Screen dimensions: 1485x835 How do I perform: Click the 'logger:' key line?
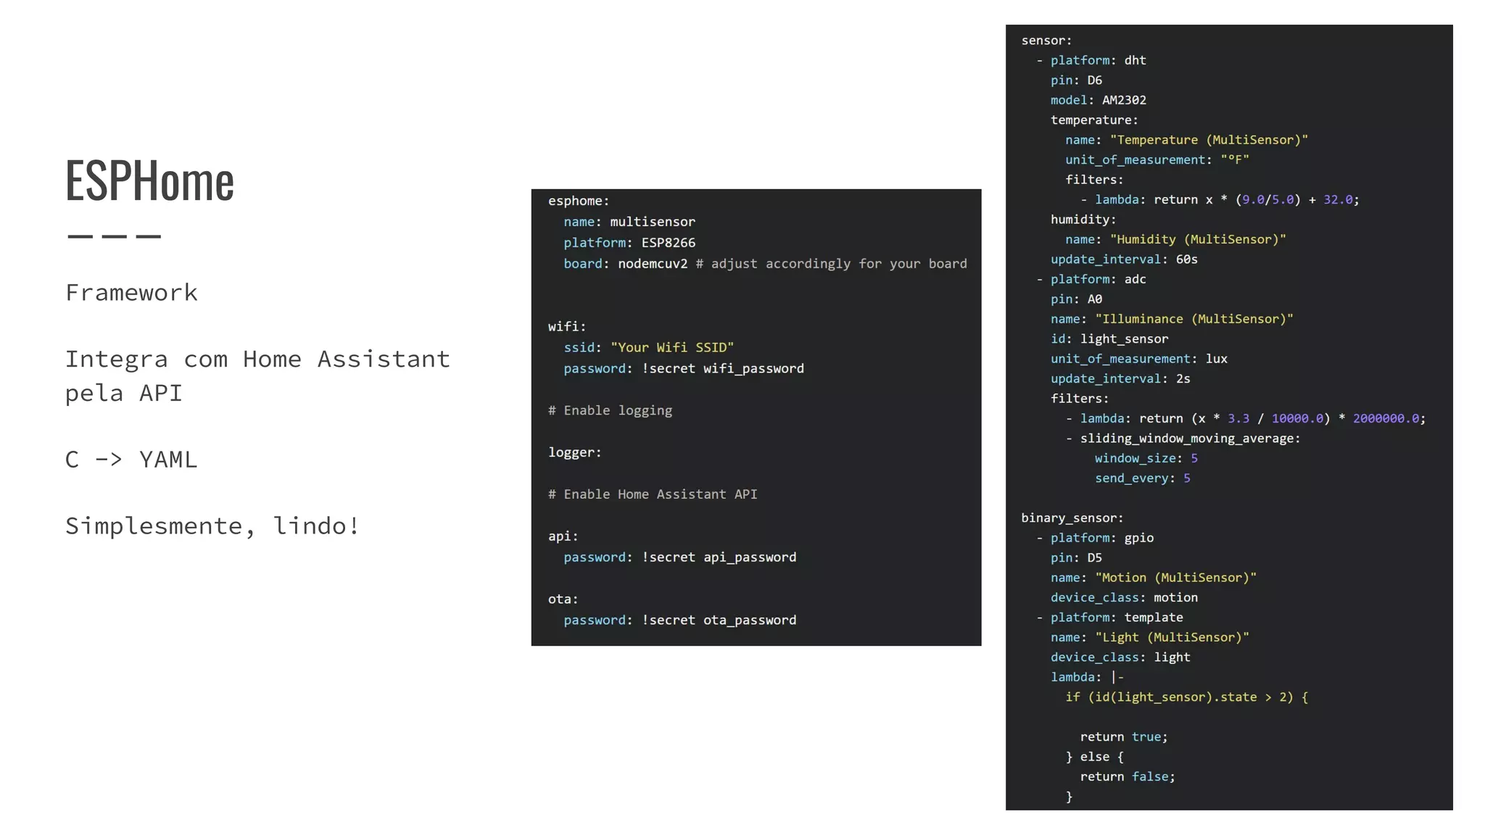575,452
